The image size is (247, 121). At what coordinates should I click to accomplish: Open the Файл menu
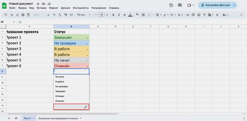point(12,8)
